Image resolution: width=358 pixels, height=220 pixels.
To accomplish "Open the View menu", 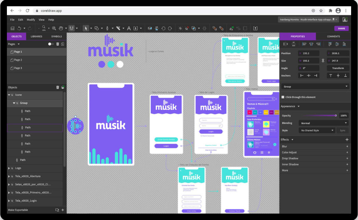I will pyautogui.click(x=42, y=20).
